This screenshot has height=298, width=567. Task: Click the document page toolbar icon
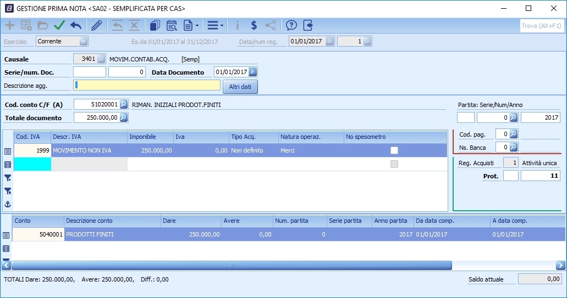point(188,25)
